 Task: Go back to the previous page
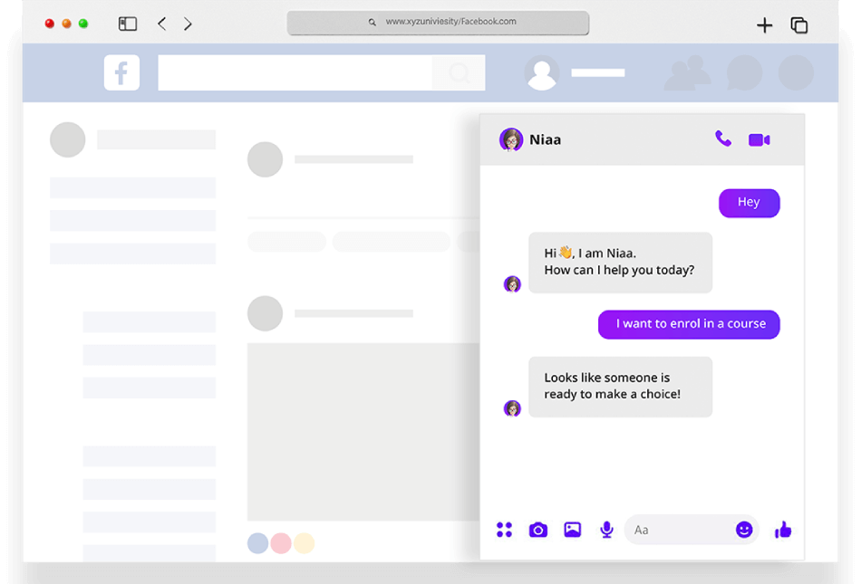[x=161, y=24]
